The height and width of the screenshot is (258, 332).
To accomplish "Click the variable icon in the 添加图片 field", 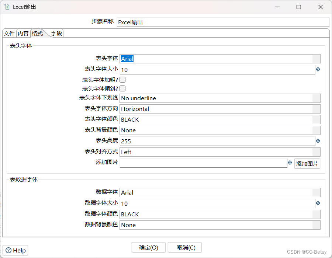I will 290,163.
